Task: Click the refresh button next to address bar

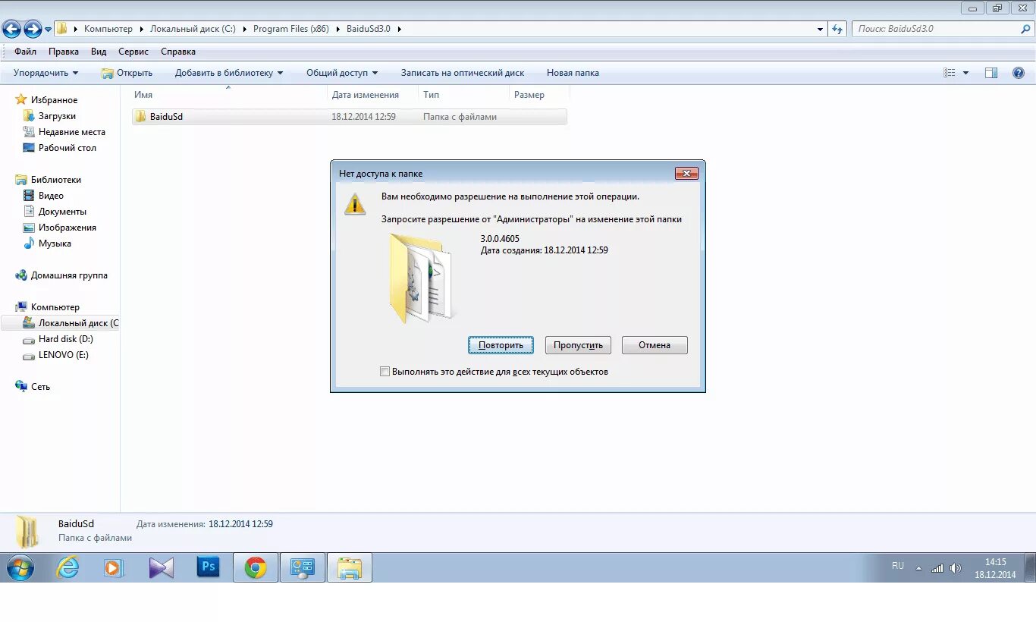Action: [837, 29]
